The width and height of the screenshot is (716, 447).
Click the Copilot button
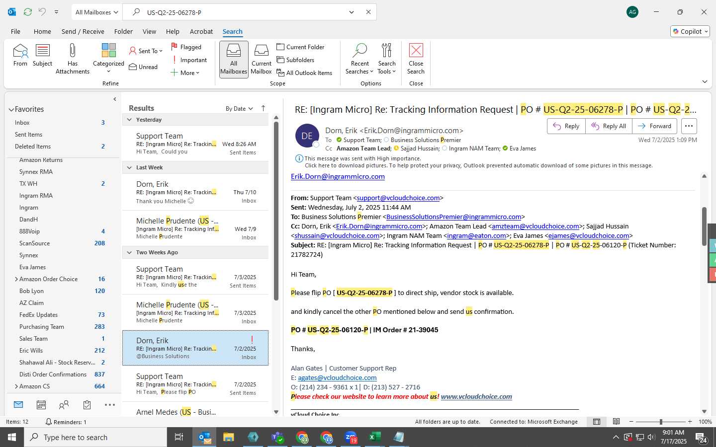click(690, 31)
